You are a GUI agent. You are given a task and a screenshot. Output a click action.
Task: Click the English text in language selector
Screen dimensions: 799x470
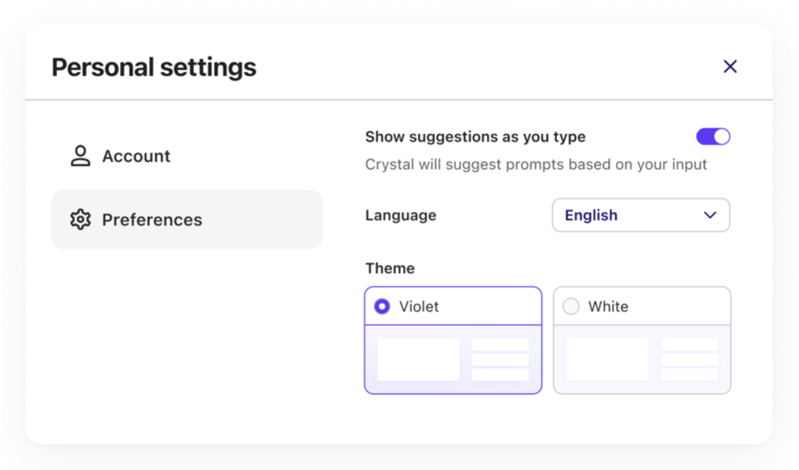(591, 215)
